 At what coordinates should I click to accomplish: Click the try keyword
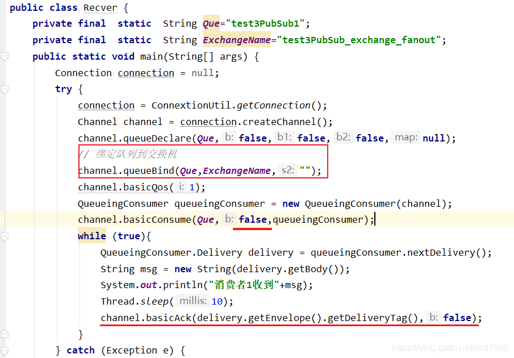(64, 89)
